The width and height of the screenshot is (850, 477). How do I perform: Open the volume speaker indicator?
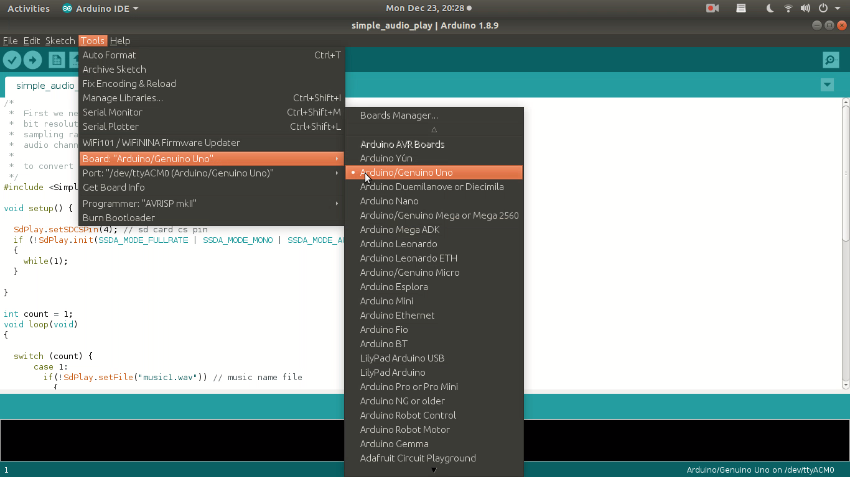[x=806, y=8]
